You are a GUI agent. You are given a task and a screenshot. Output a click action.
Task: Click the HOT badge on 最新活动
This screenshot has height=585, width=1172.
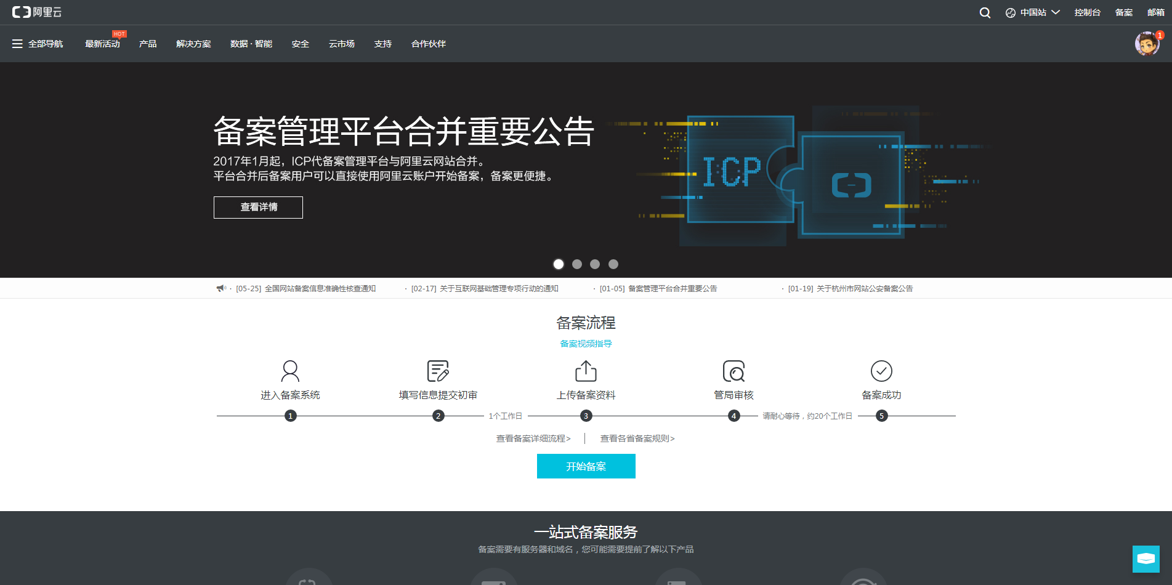[x=119, y=34]
